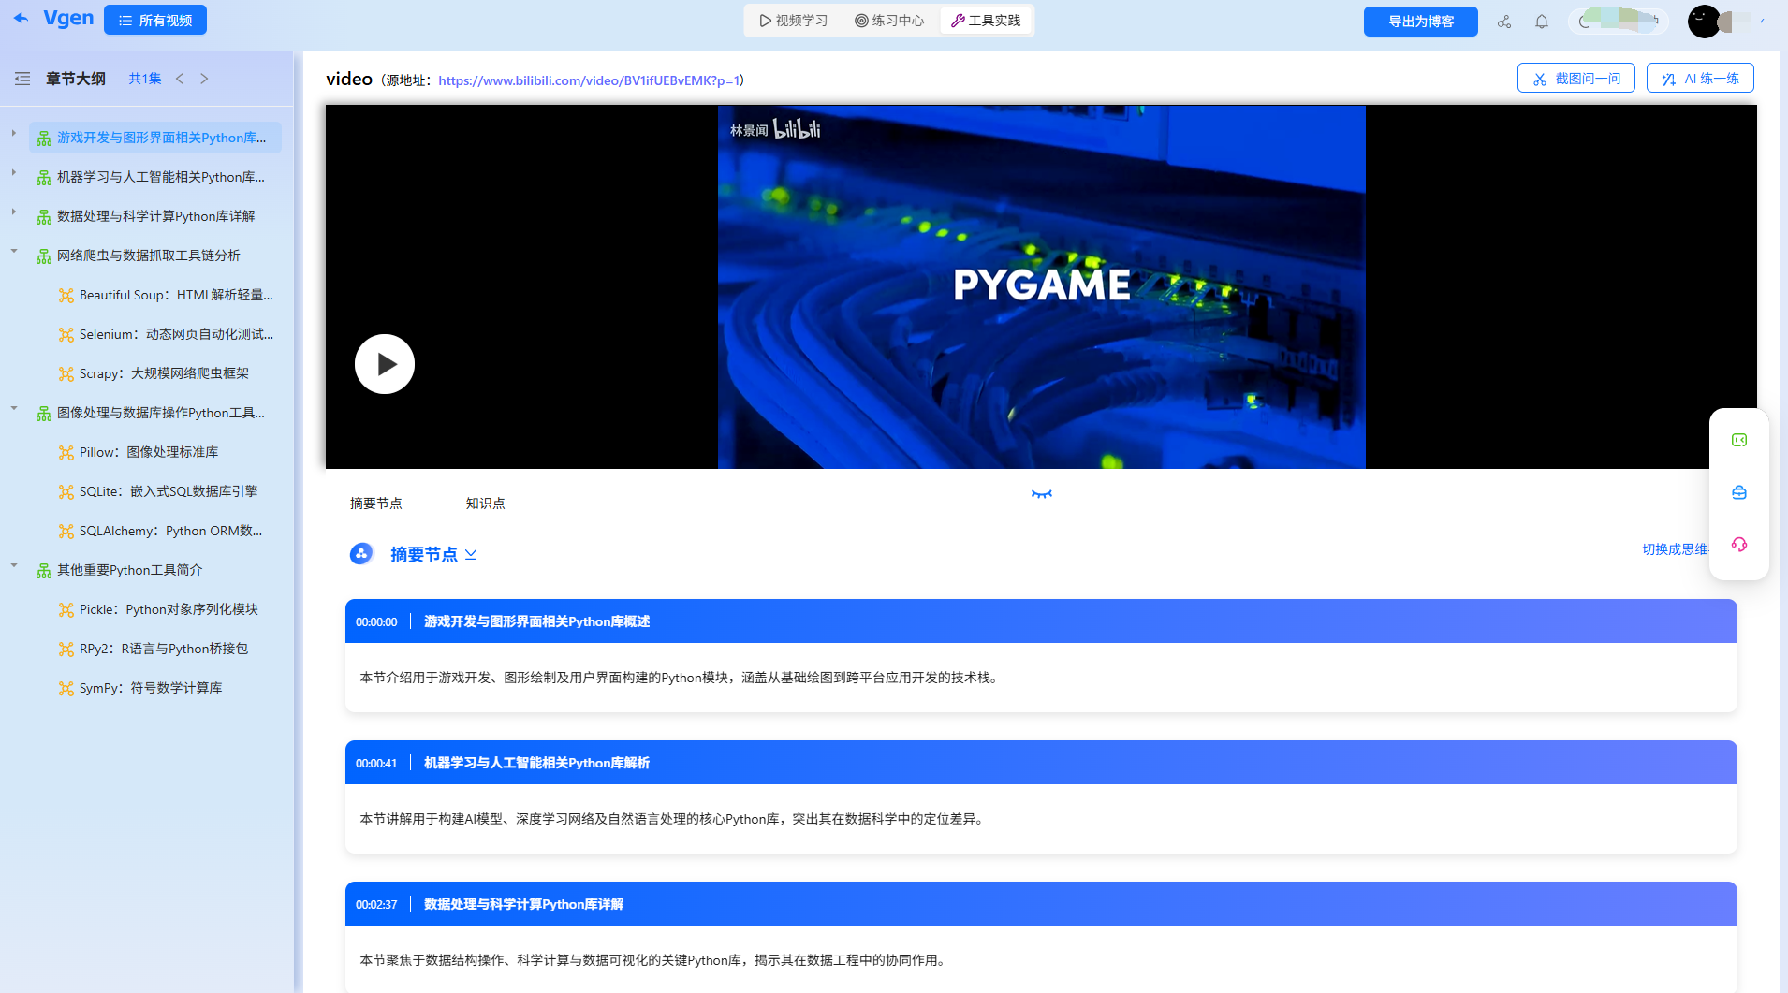The height and width of the screenshot is (993, 1788).
Task: Go to previous episode arrow
Action: click(180, 79)
